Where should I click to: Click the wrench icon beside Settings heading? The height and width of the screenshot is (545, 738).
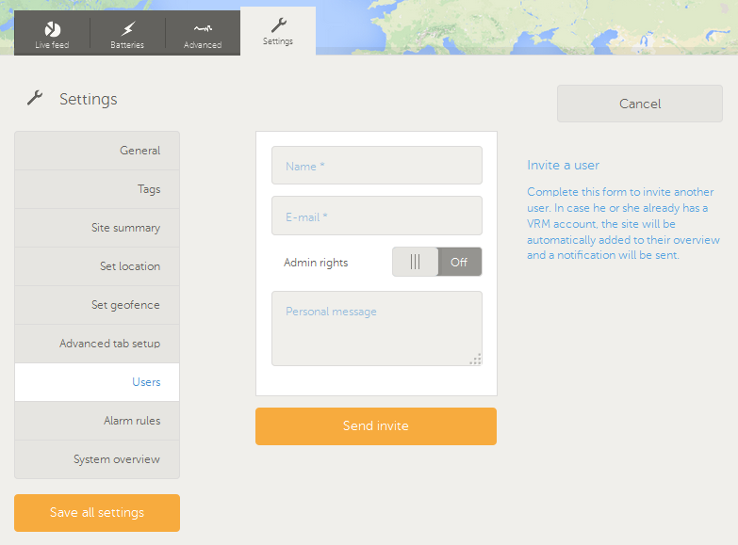[35, 98]
